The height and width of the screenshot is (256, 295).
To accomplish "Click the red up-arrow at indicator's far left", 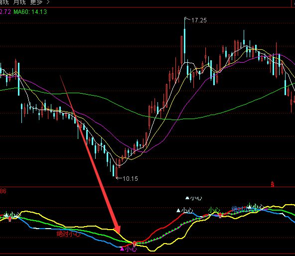I will tap(10, 219).
